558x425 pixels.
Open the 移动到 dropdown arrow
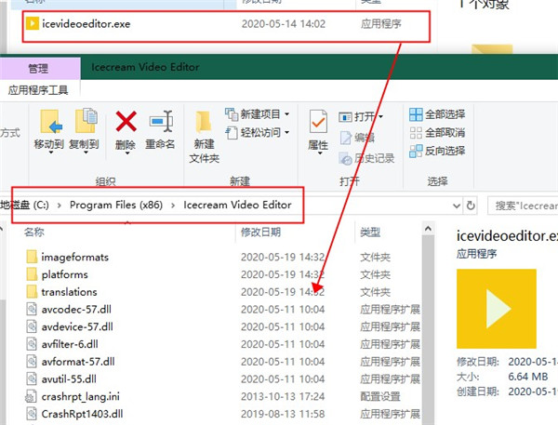pos(50,153)
